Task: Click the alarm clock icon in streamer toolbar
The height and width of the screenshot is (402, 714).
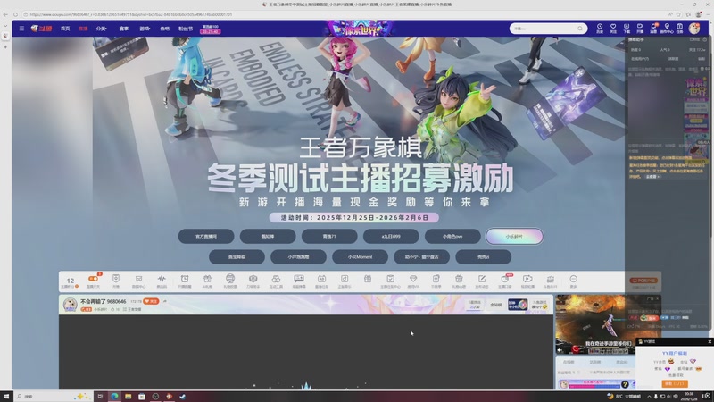Action: coord(185,281)
